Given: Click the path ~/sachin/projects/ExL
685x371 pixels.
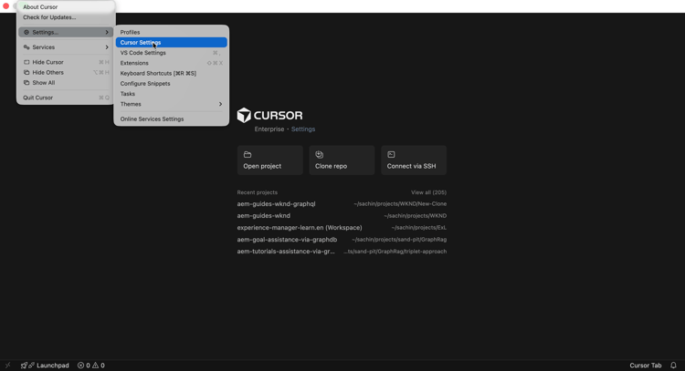Looking at the screenshot, I should pos(419,228).
